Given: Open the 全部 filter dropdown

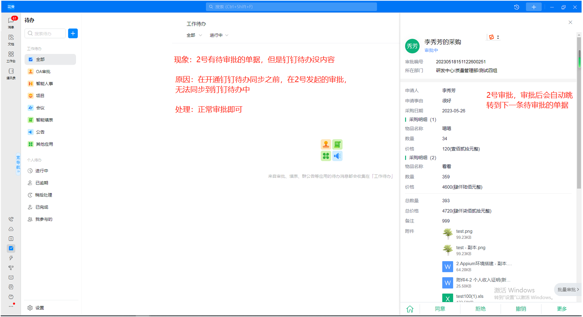Looking at the screenshot, I should (x=194, y=35).
